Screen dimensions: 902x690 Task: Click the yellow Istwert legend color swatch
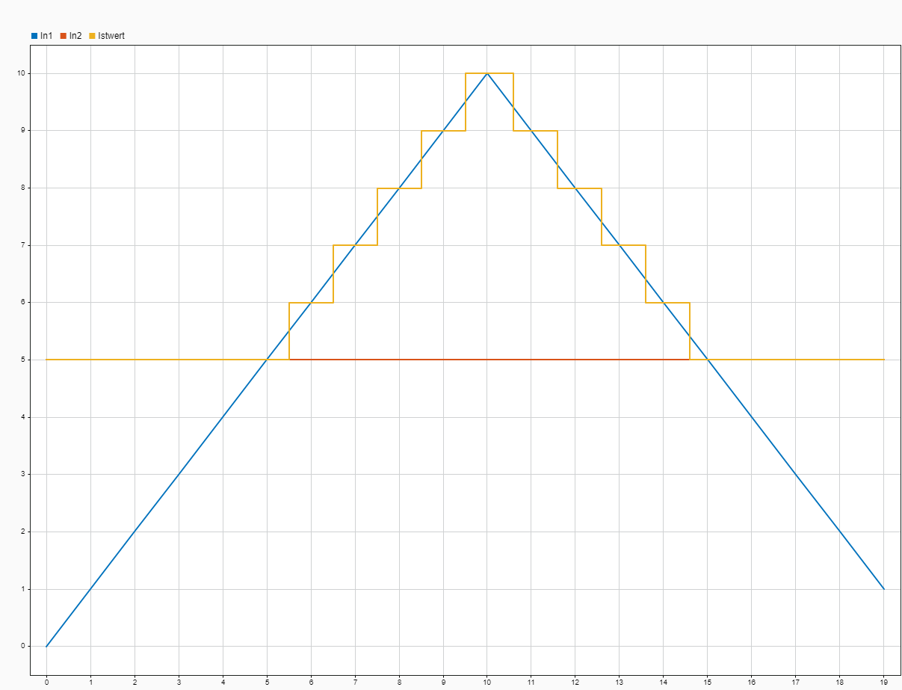pos(93,36)
